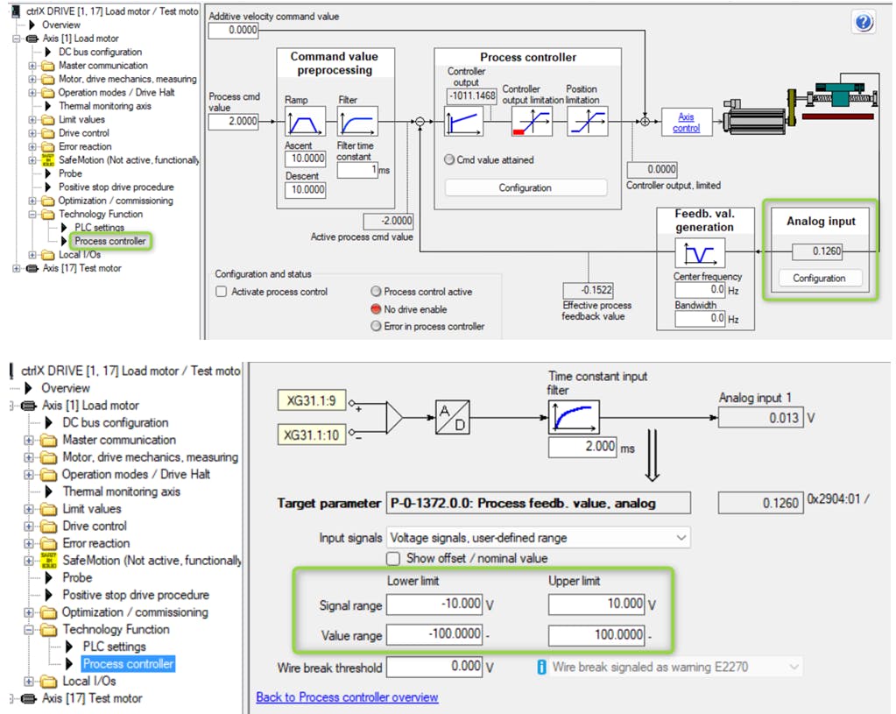Viewport: 896px width, 714px height.
Task: Open the Position limitation block icon
Action: point(585,121)
